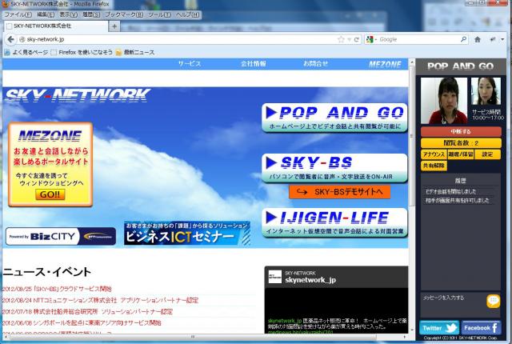512x344 pixels.
Task: Bookmark this page with the star icon
Action: point(341,39)
